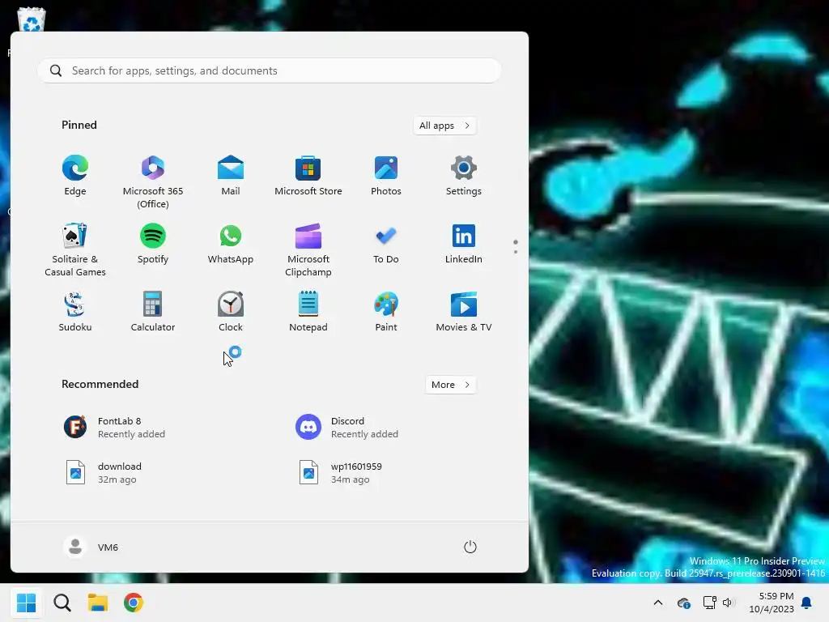Open the notifications bell icon
This screenshot has height=622, width=829.
807,603
